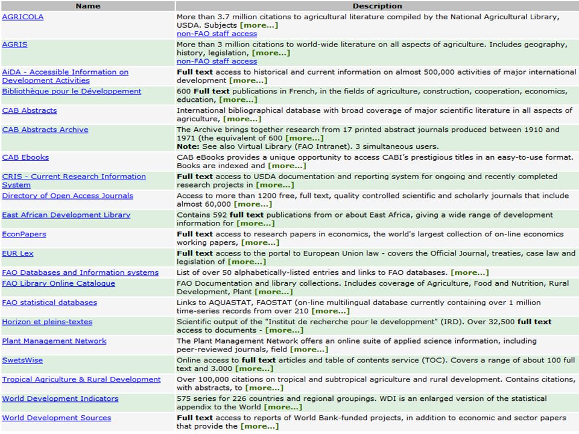Open Plant Management Network link
The width and height of the screenshot is (579, 434).
(x=54, y=341)
